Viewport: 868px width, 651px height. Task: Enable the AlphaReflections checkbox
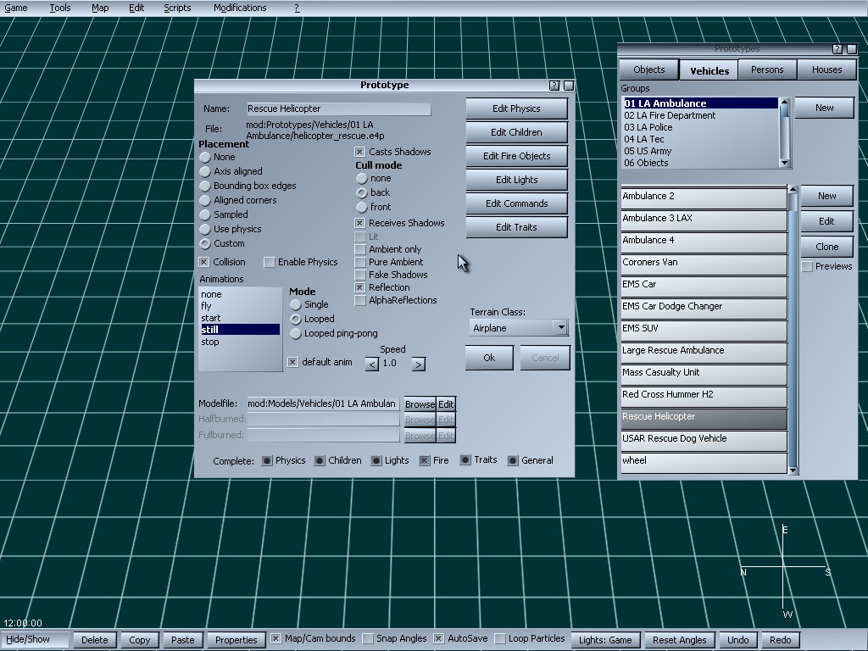(x=359, y=301)
